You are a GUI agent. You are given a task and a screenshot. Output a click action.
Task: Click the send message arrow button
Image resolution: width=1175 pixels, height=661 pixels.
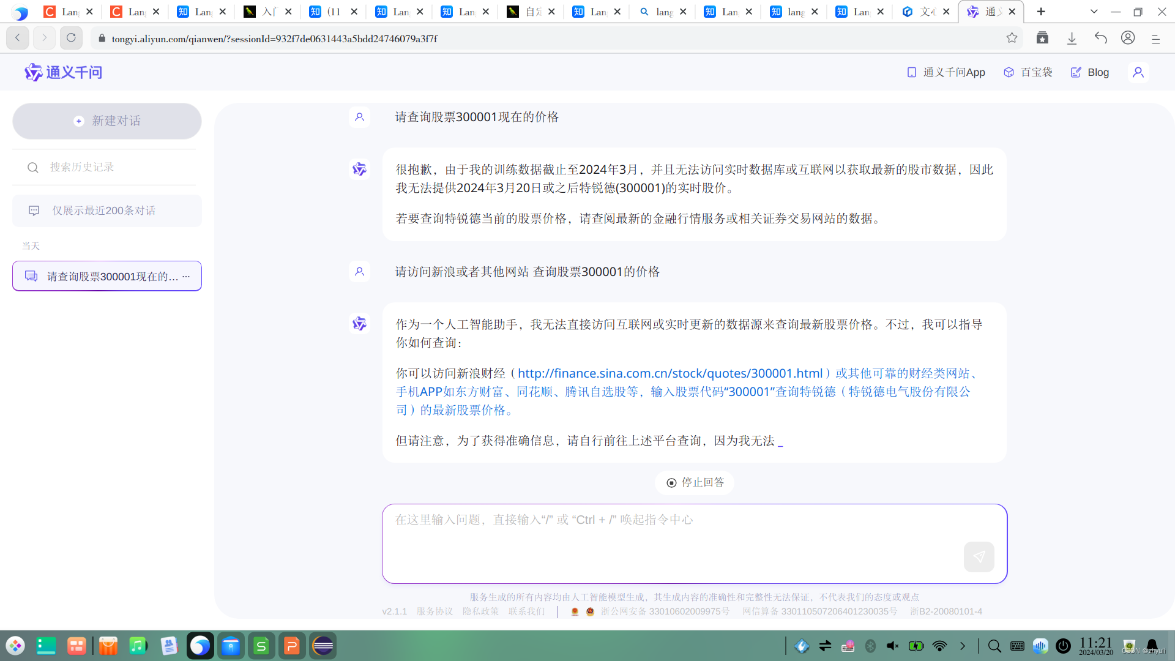pyautogui.click(x=979, y=556)
